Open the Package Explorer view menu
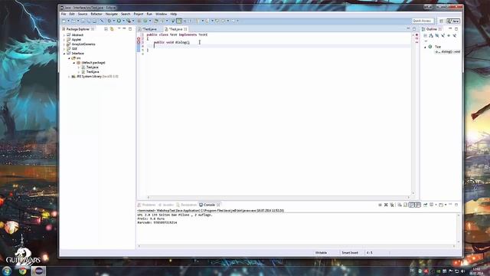 point(119,29)
